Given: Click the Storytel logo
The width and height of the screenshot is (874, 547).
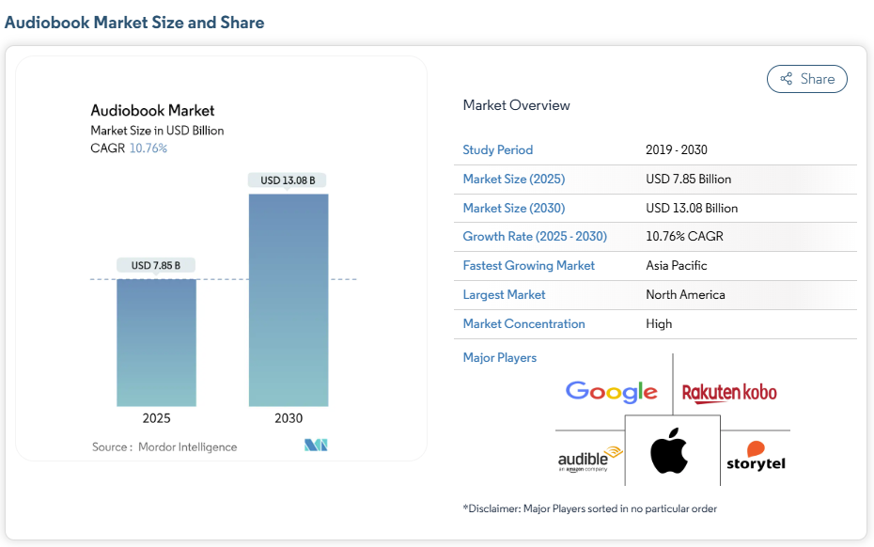Looking at the screenshot, I should point(756,456).
